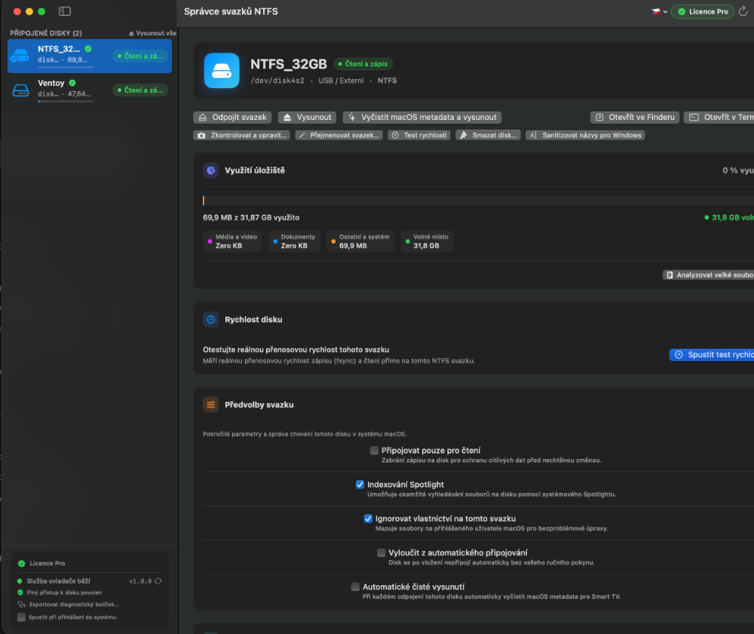The width and height of the screenshot is (754, 634).
Task: Click Přejmenovat svazek... button
Action: 339,135
